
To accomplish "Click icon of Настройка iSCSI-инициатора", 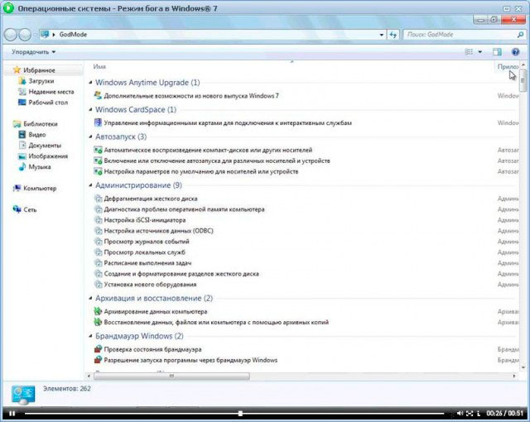I will point(98,220).
